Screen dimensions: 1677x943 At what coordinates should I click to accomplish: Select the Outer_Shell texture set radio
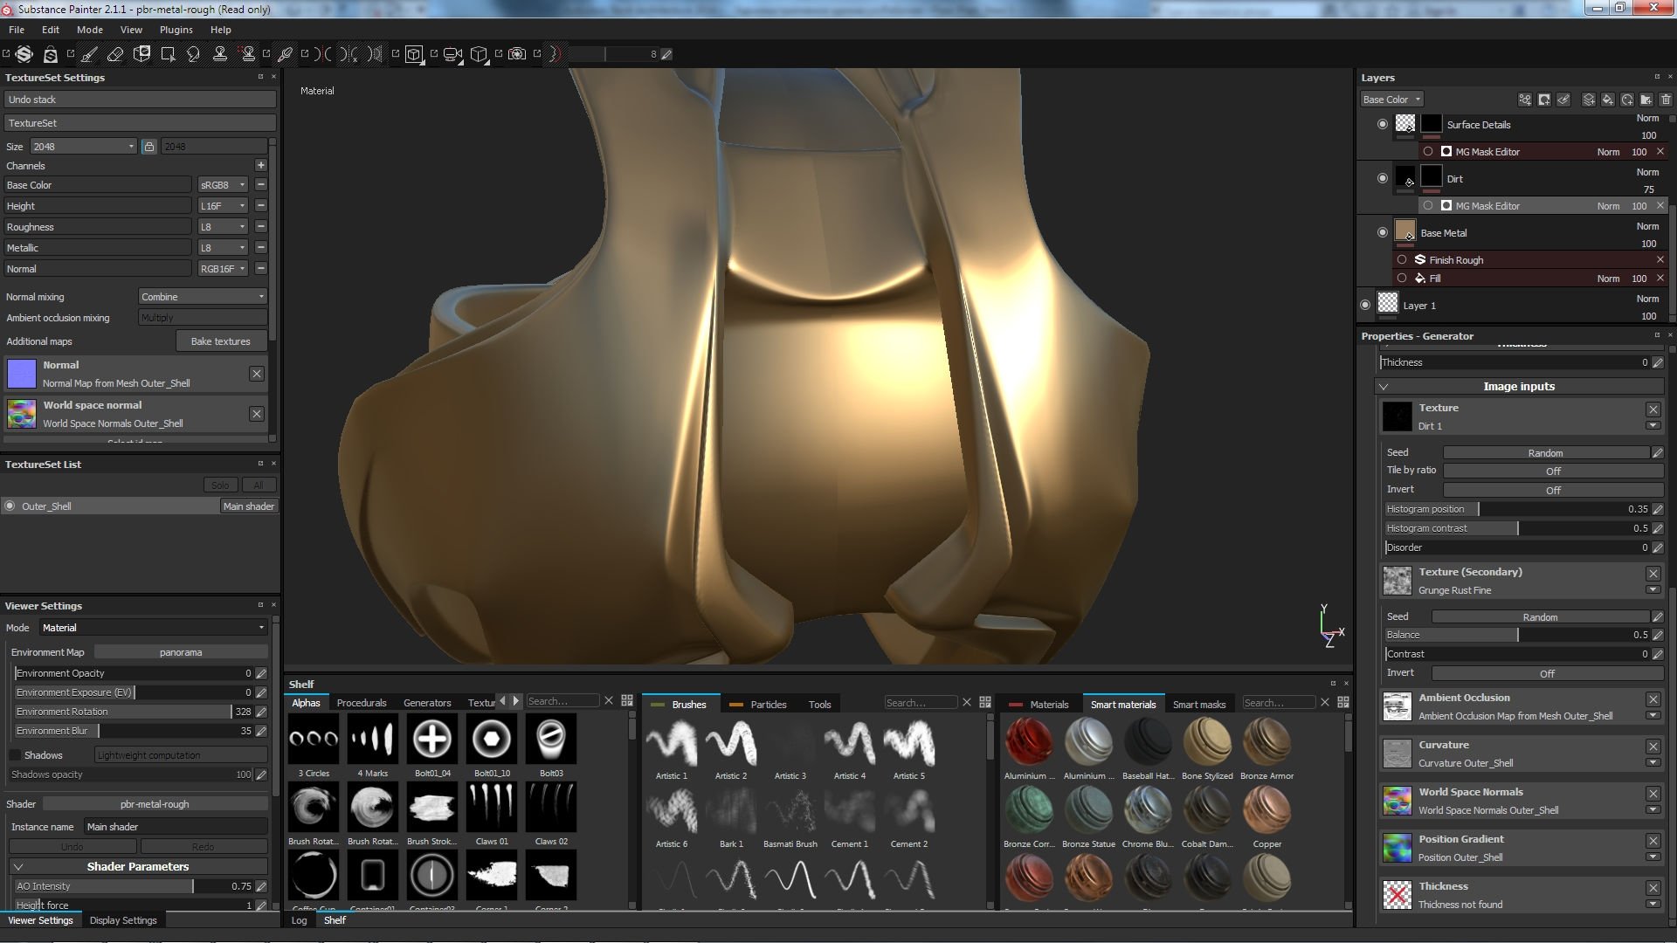pos(10,506)
